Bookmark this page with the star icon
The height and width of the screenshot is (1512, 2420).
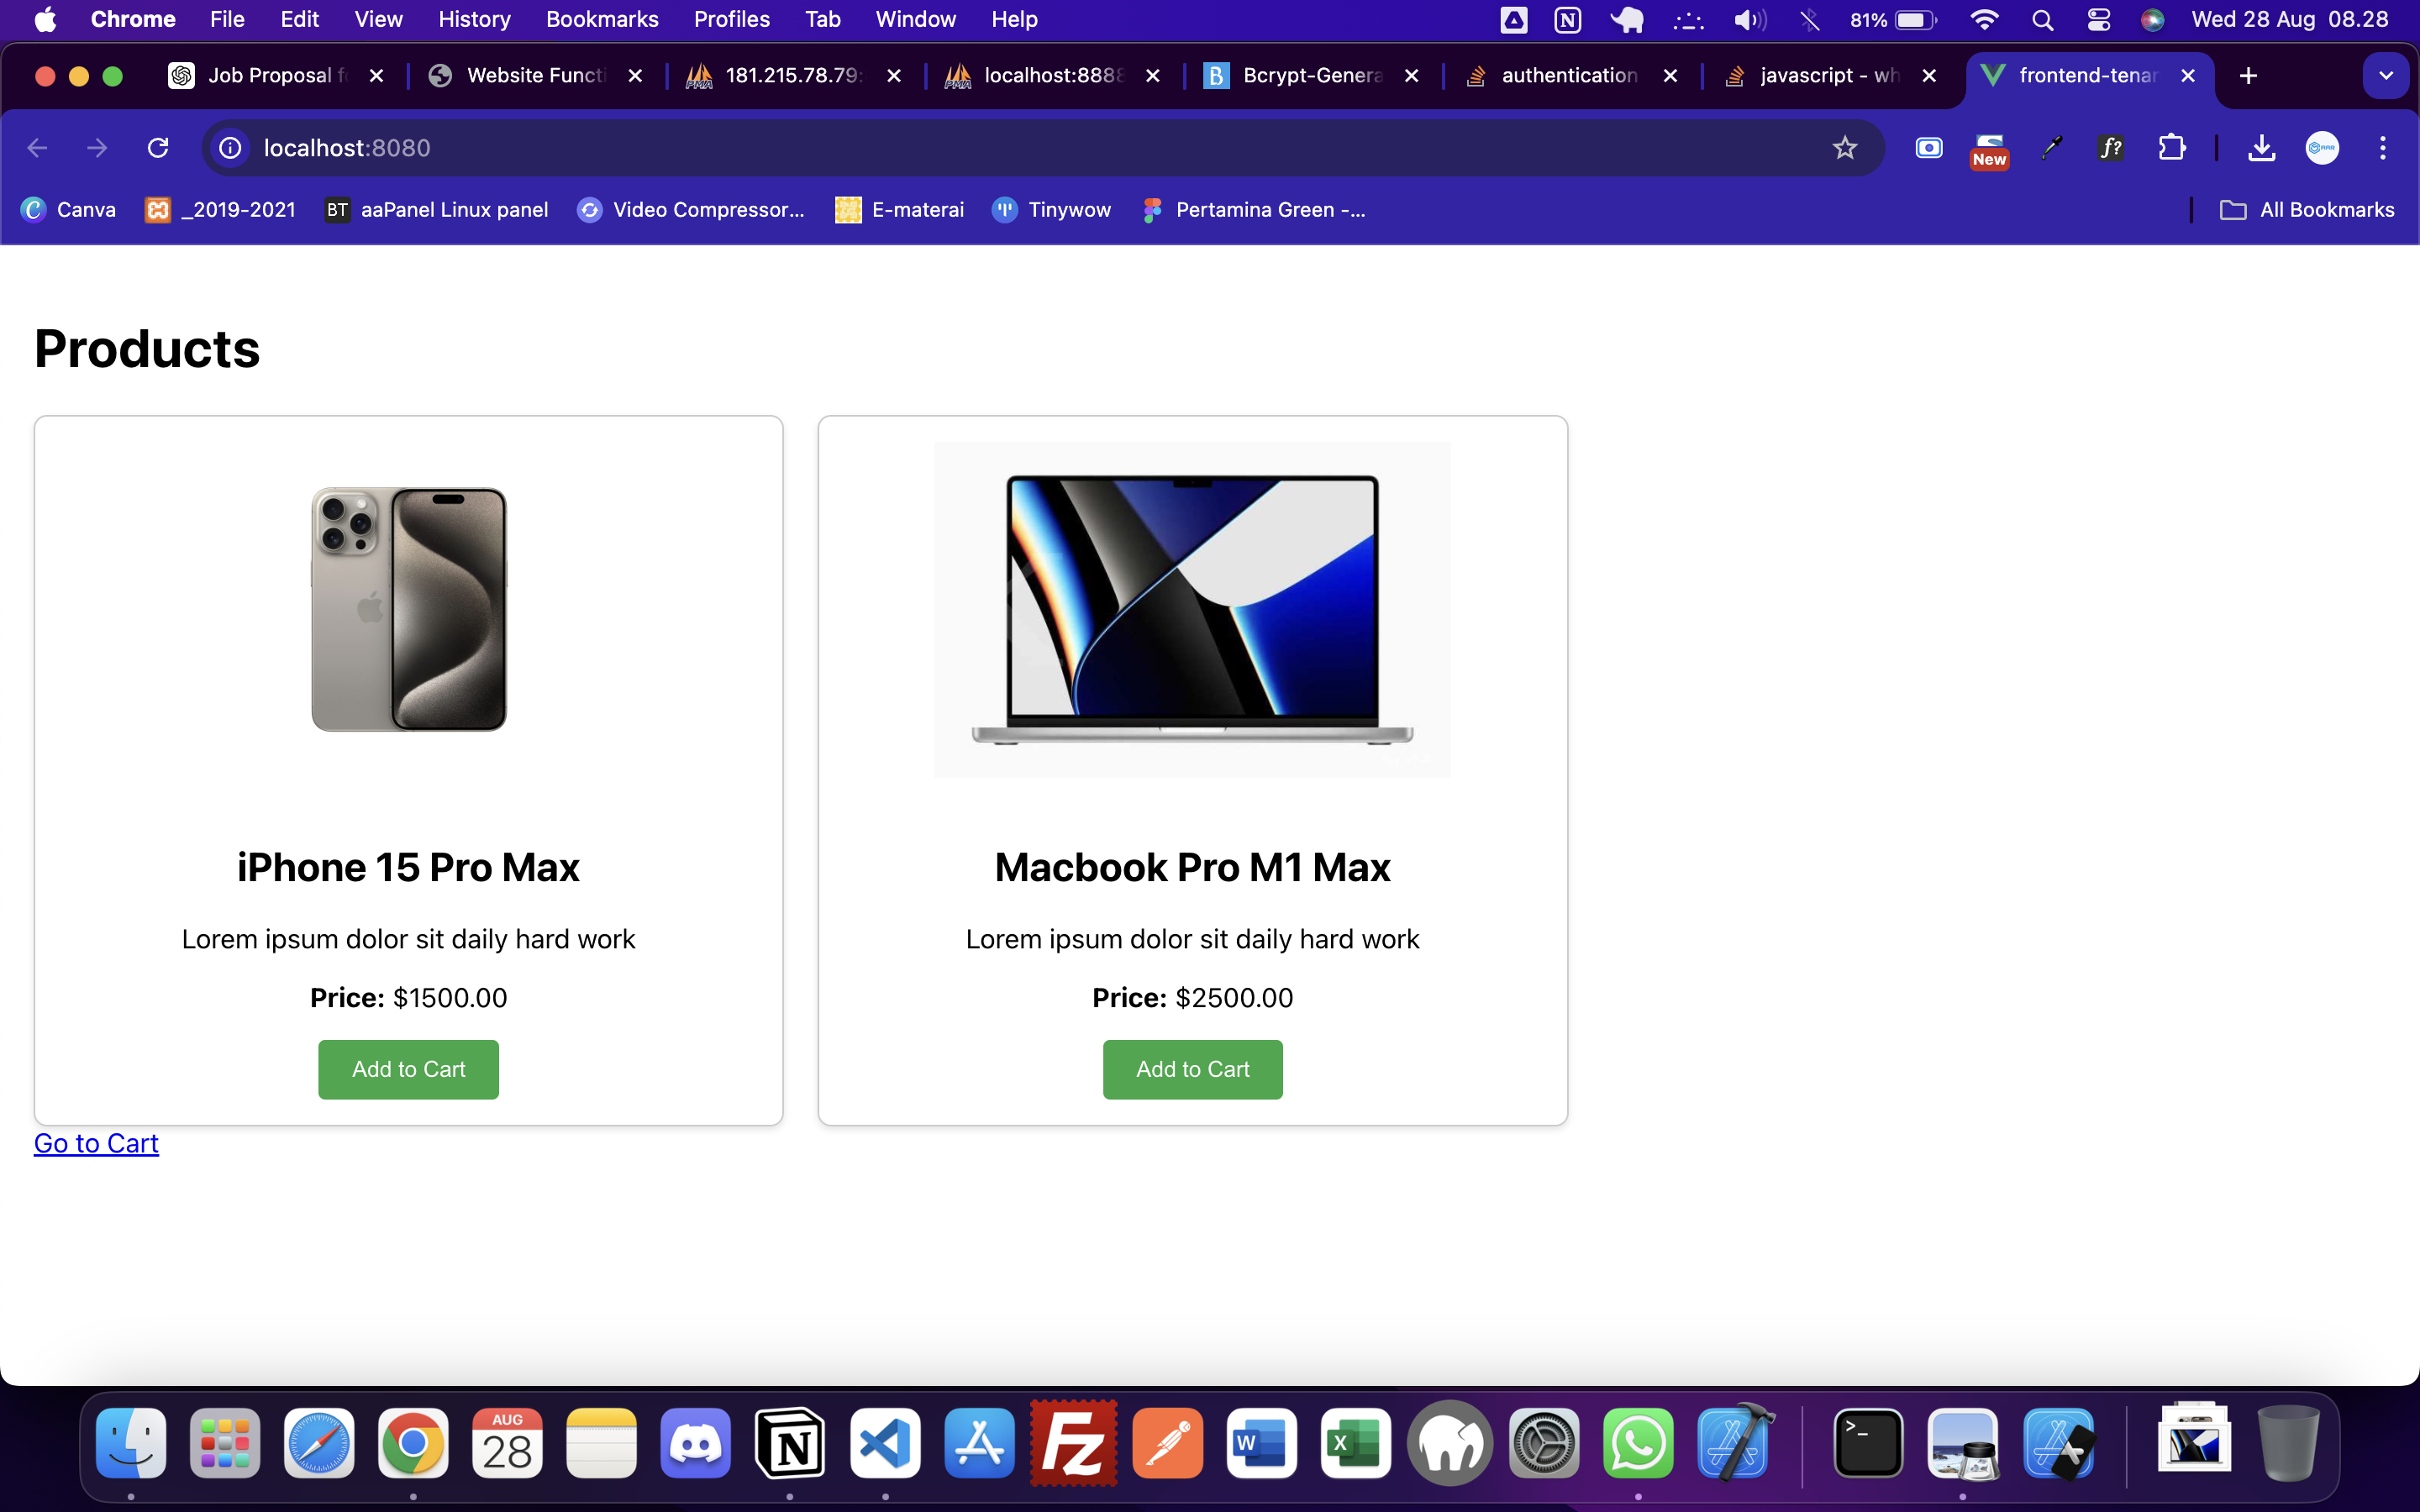[1844, 148]
